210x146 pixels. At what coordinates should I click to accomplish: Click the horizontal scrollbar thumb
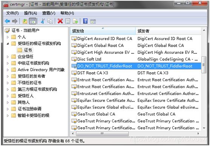pyautogui.click(x=102, y=134)
